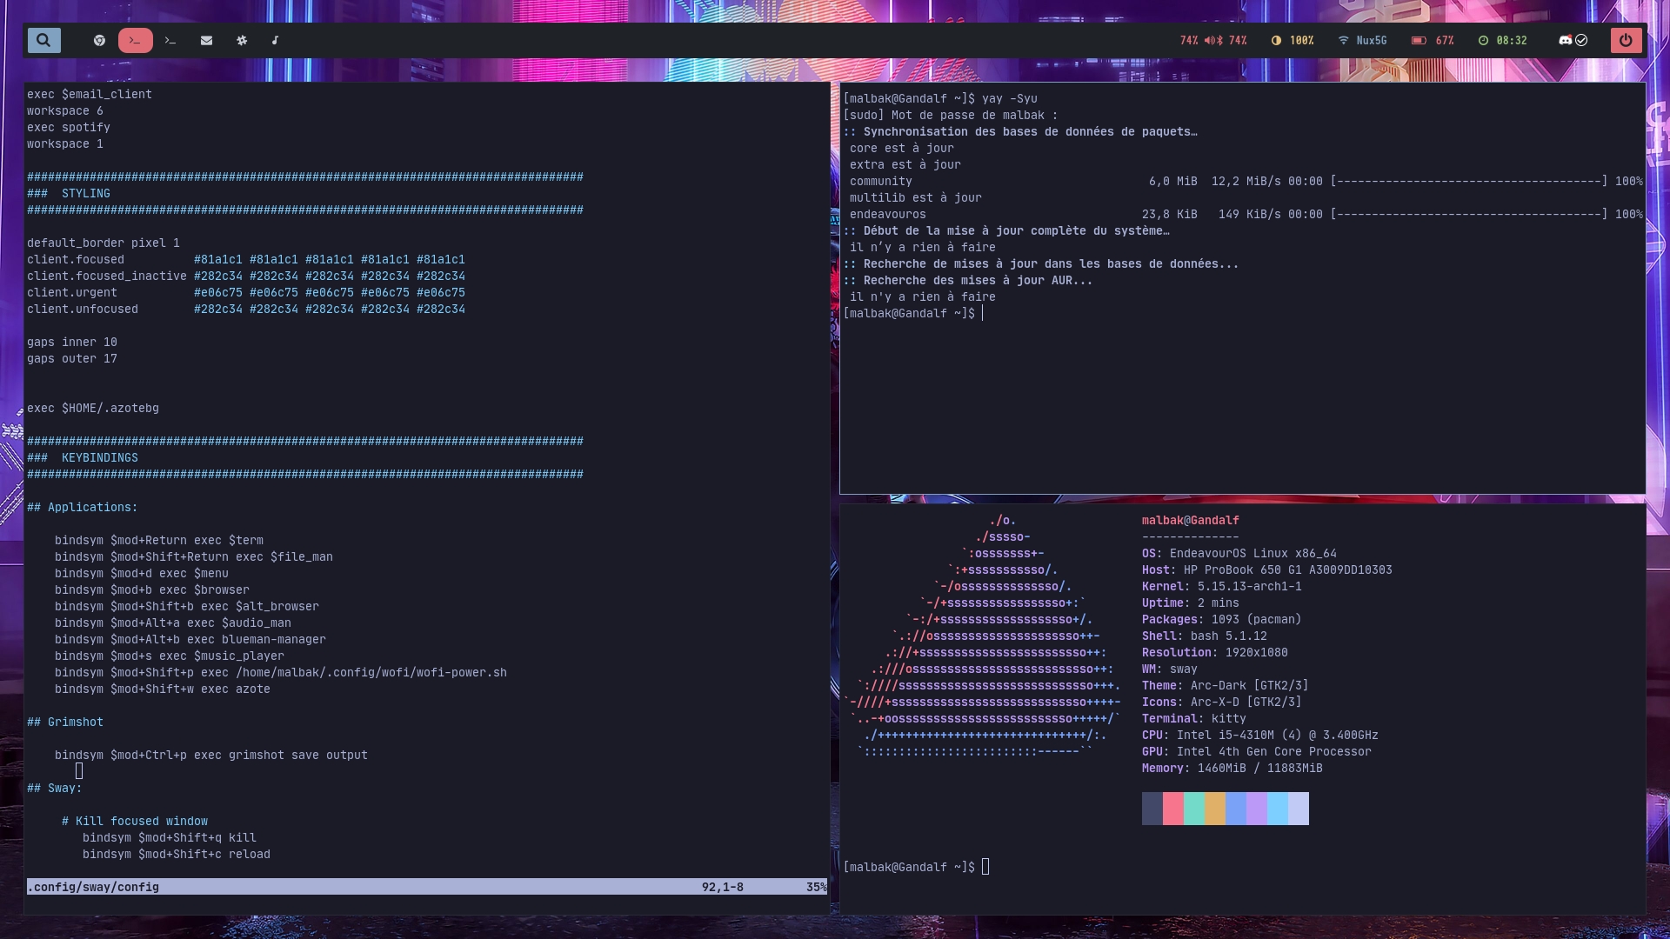Click the settings cog workspace icon
Viewport: 1670px width, 939px height.
point(242,40)
